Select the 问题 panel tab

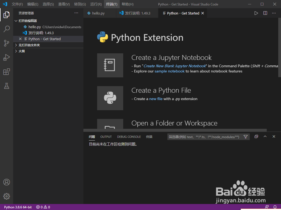point(92,137)
